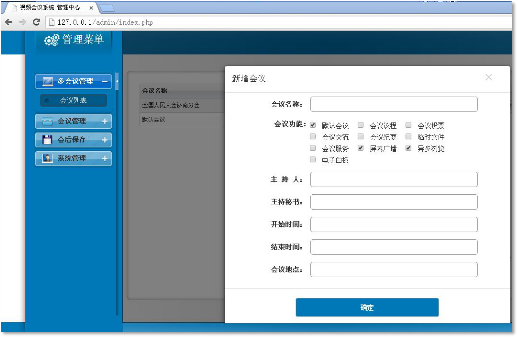Click inside the 会议名称 input field
This screenshot has height=337, width=518.
(393, 104)
